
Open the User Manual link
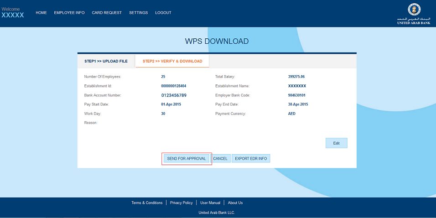point(210,203)
